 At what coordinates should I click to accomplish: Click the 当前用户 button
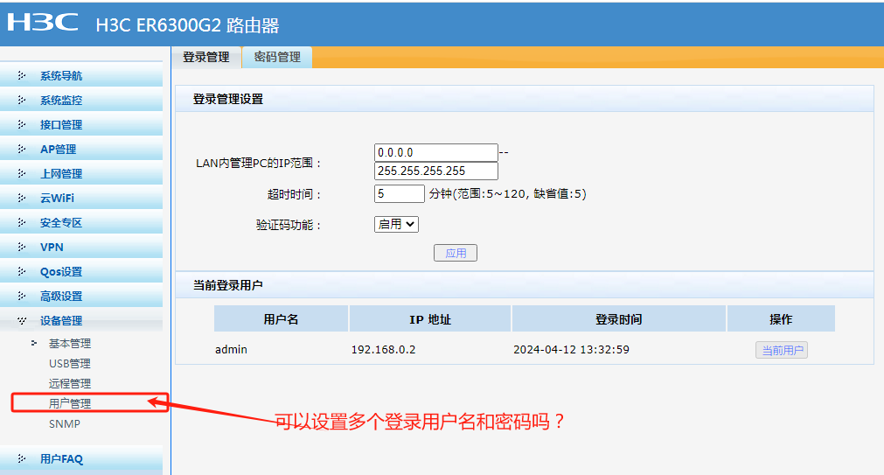[782, 350]
